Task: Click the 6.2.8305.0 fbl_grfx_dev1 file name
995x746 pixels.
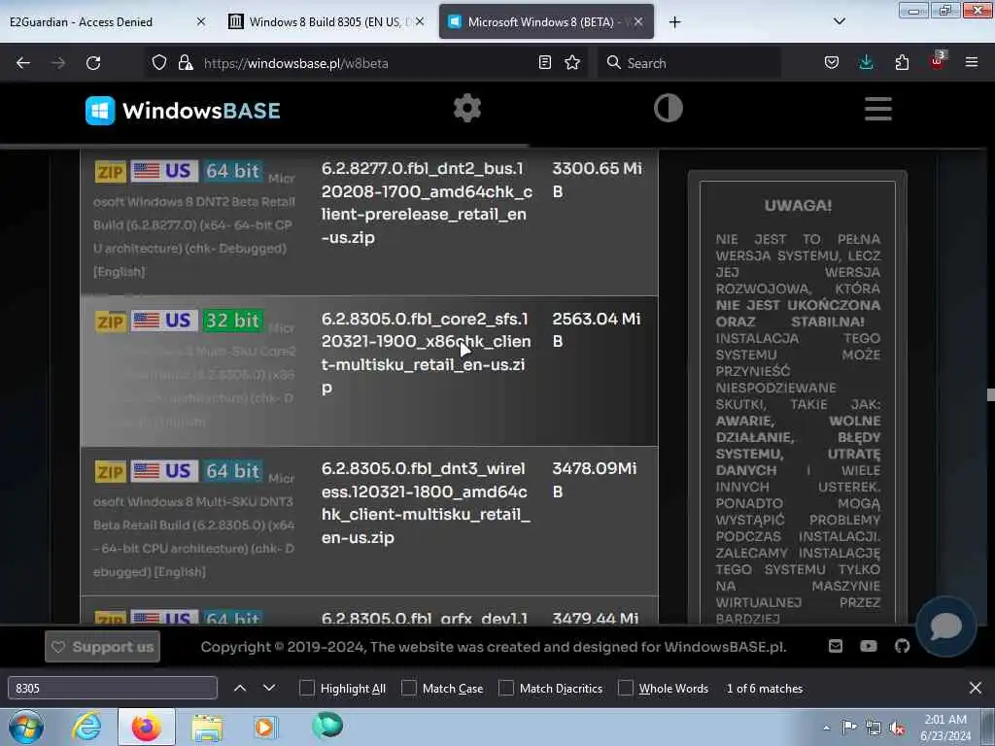Action: 424,618
